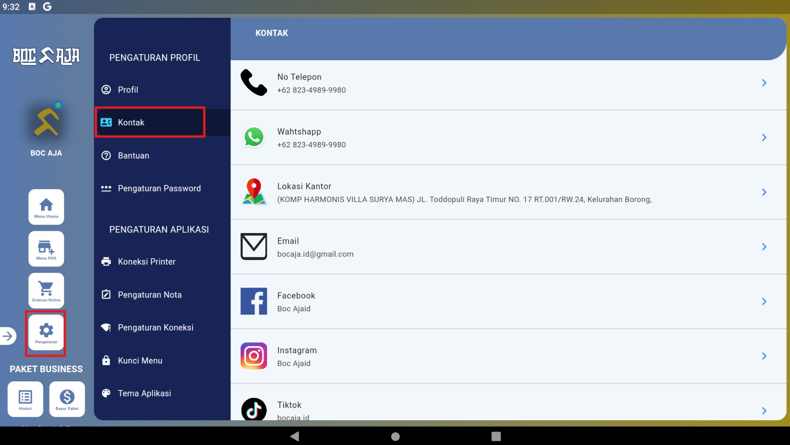Image resolution: width=790 pixels, height=445 pixels.
Task: Click the Tiktok label text
Action: (x=289, y=405)
